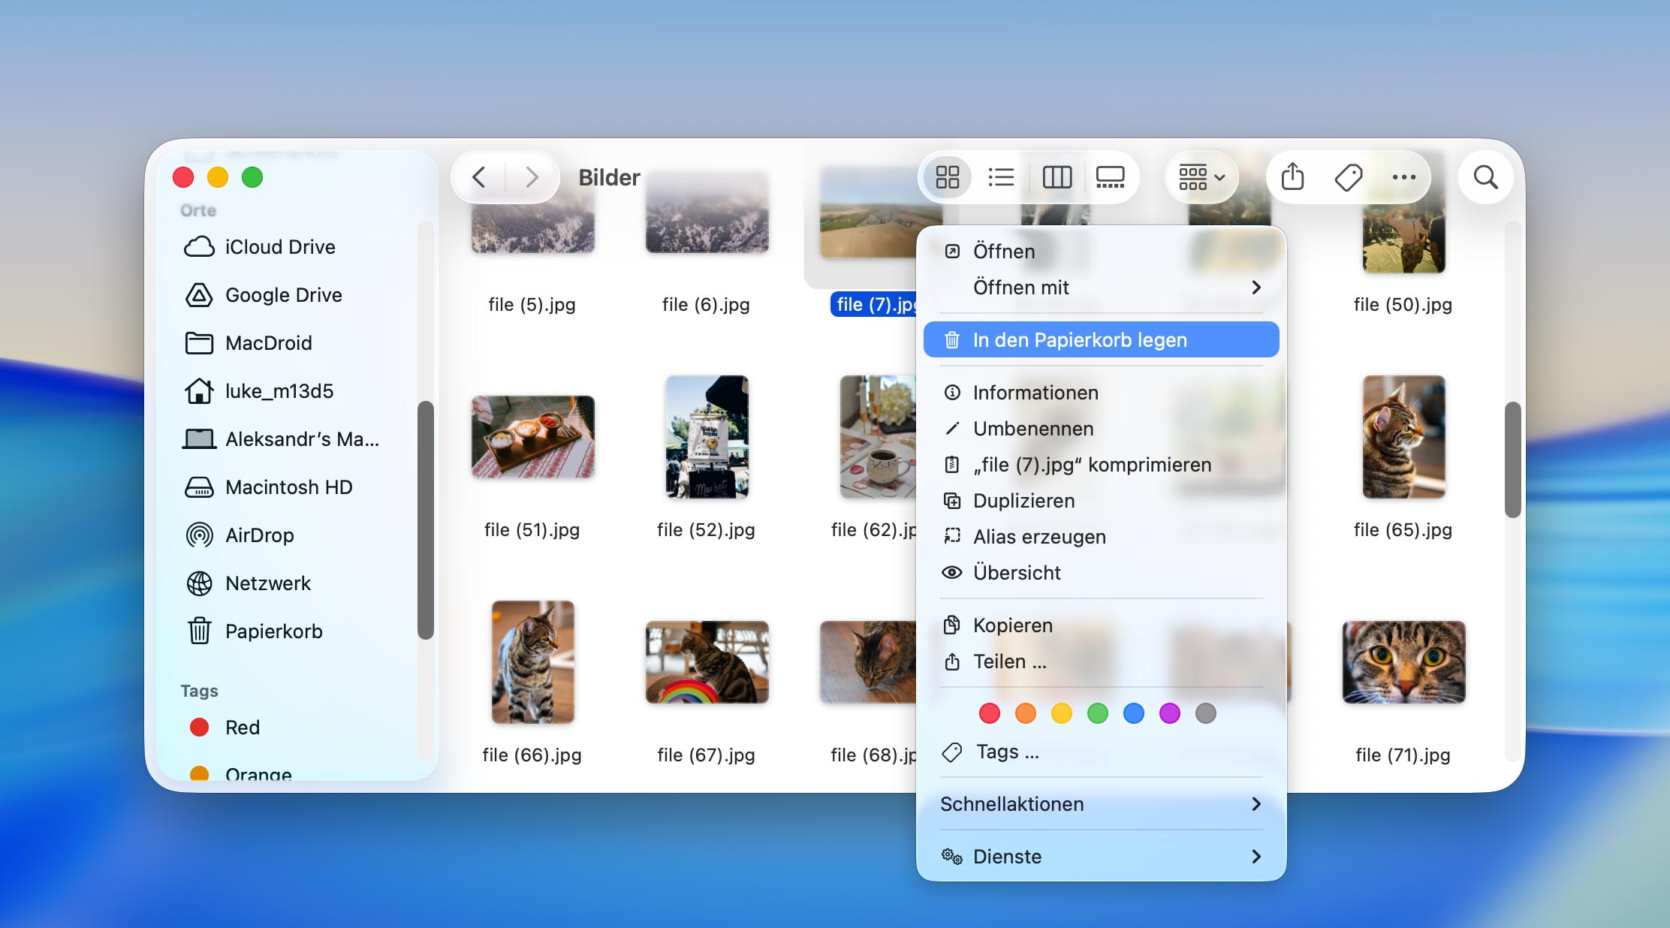Viewport: 1670px width, 928px height.
Task: Switch to list view
Action: pos(1001,177)
